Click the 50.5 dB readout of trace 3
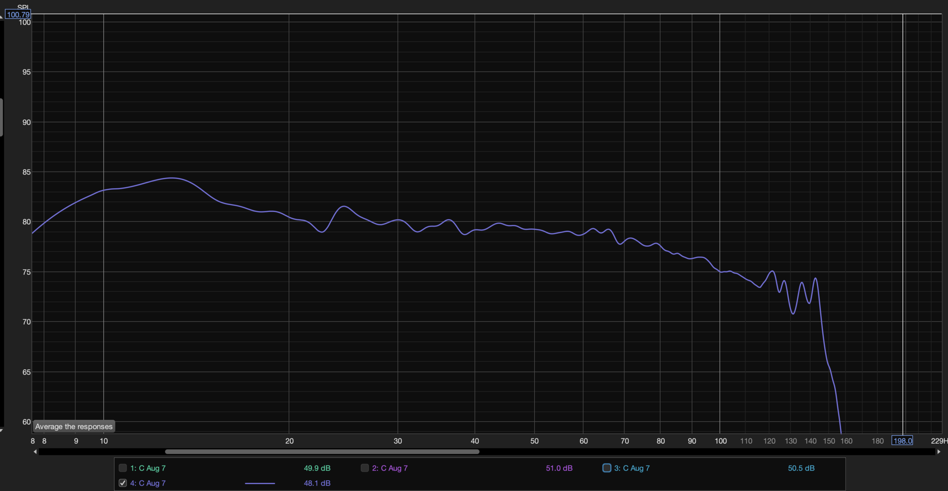This screenshot has height=491, width=948. 801,468
